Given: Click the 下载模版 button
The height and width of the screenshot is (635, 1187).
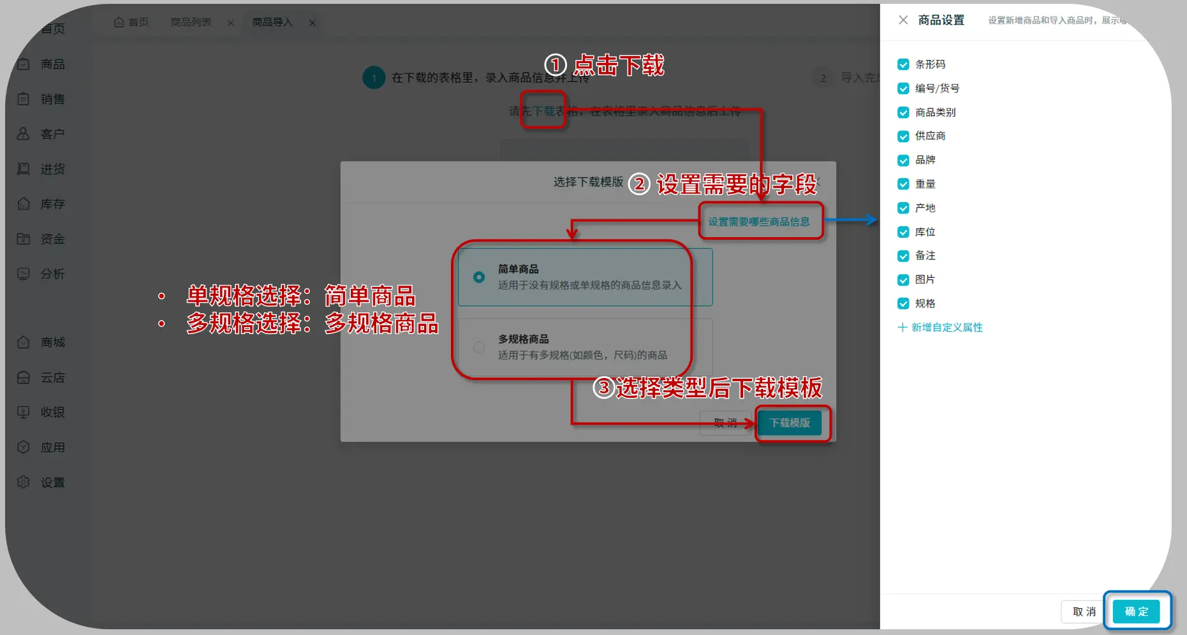Looking at the screenshot, I should (x=790, y=423).
